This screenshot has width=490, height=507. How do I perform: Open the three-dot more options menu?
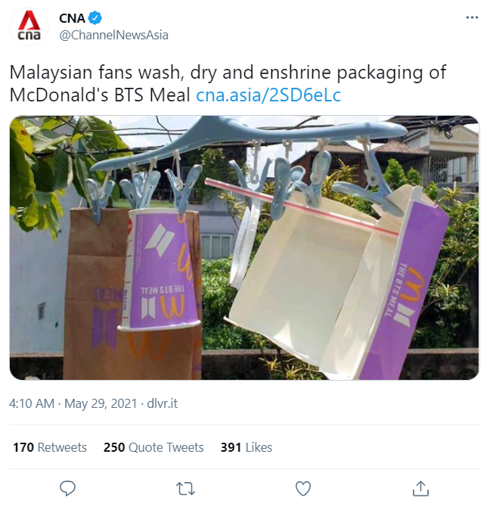[x=472, y=17]
